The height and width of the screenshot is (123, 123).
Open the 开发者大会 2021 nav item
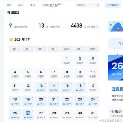click(x=52, y=5)
